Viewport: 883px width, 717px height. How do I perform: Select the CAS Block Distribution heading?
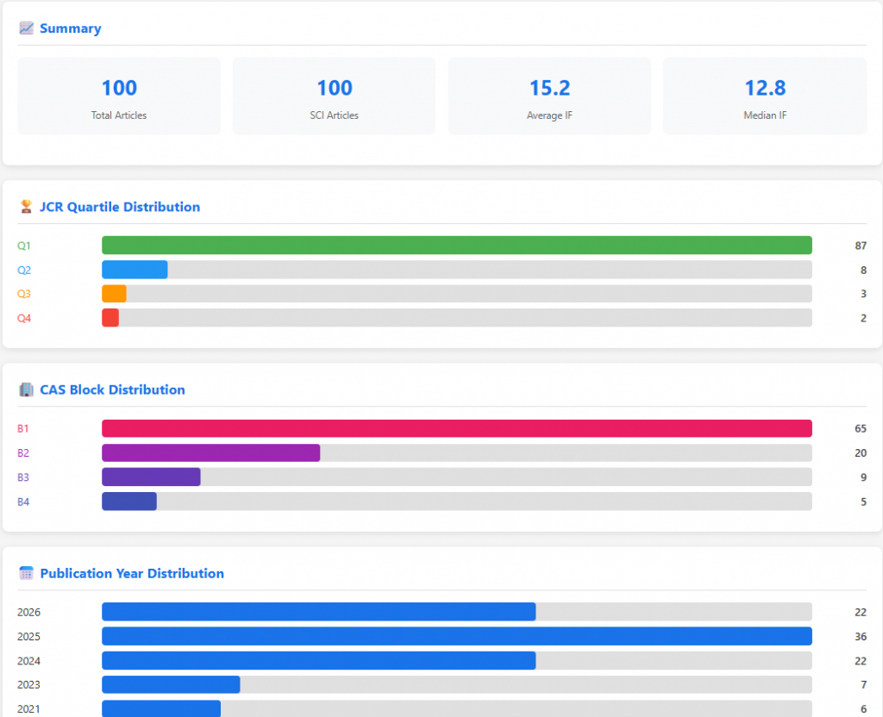(x=113, y=390)
